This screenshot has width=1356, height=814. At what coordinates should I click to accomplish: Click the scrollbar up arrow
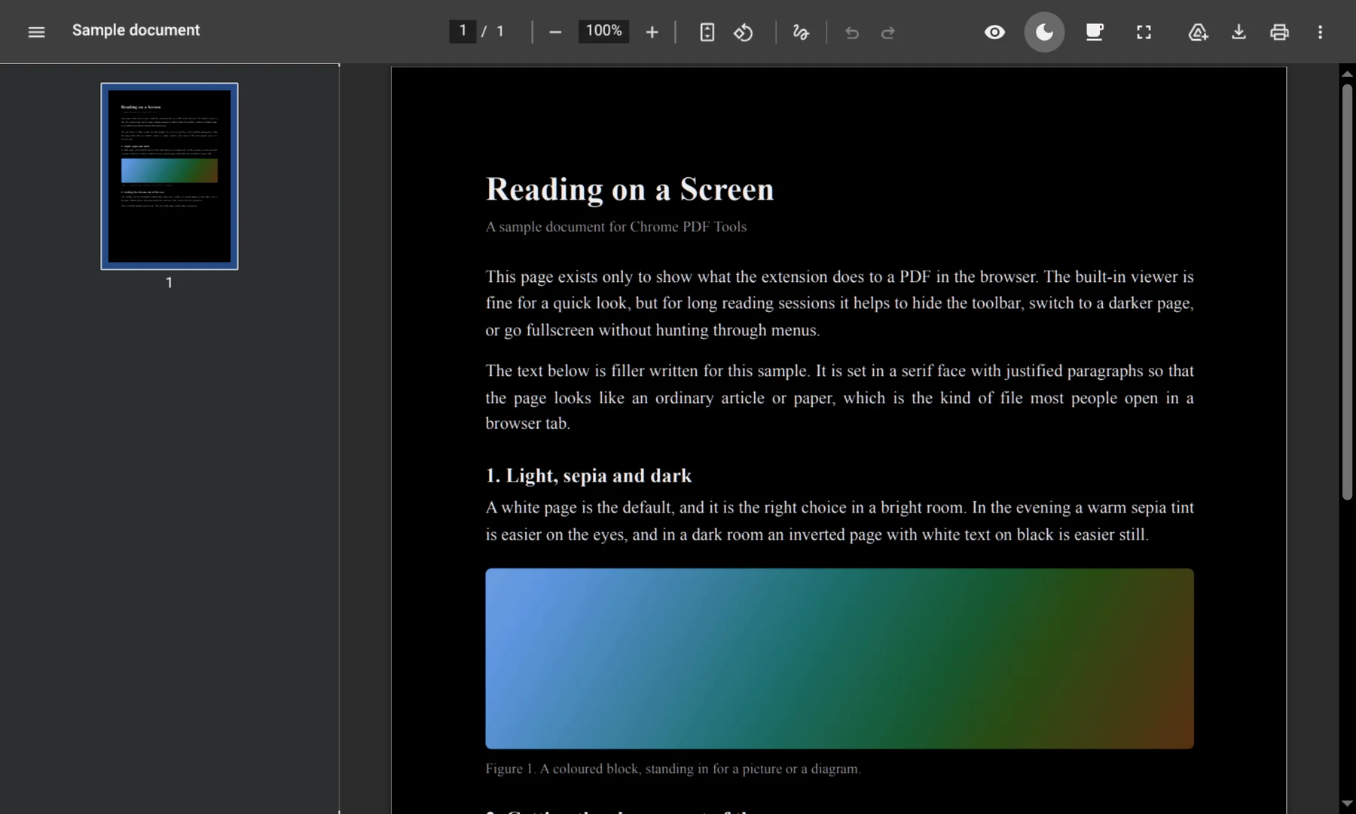[1347, 74]
